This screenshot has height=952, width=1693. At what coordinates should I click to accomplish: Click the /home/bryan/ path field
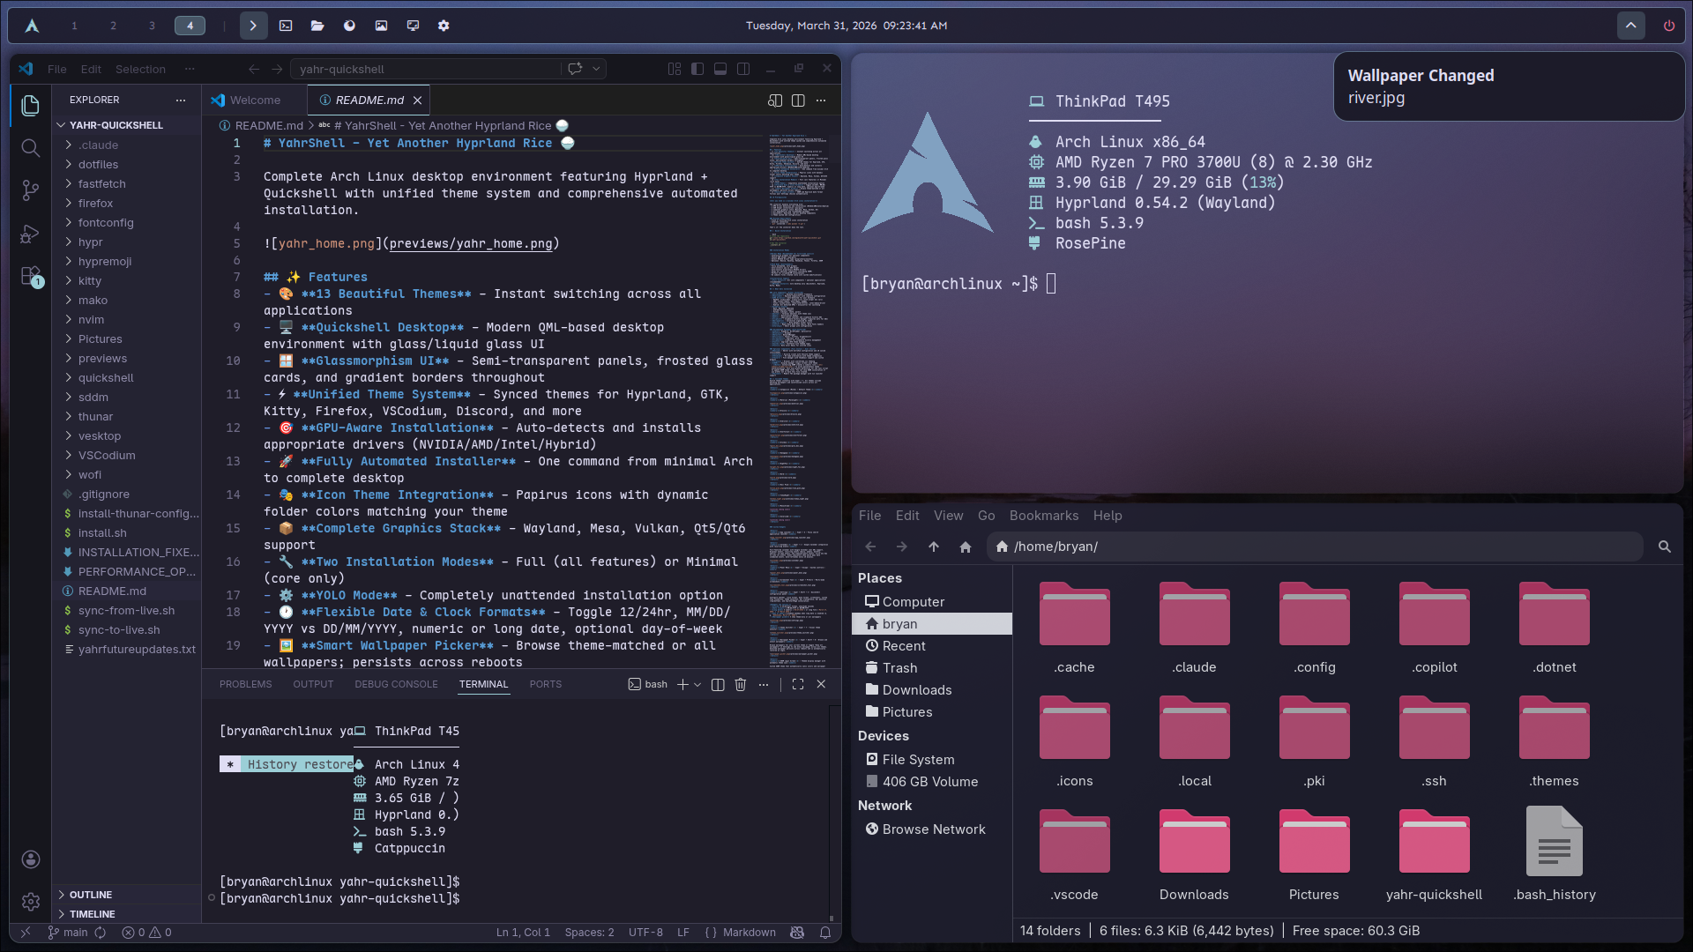pos(1315,547)
